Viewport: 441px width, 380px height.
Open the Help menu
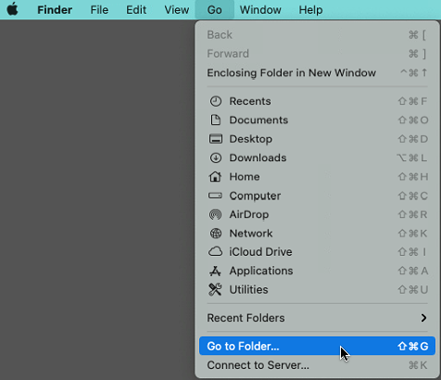click(x=310, y=10)
